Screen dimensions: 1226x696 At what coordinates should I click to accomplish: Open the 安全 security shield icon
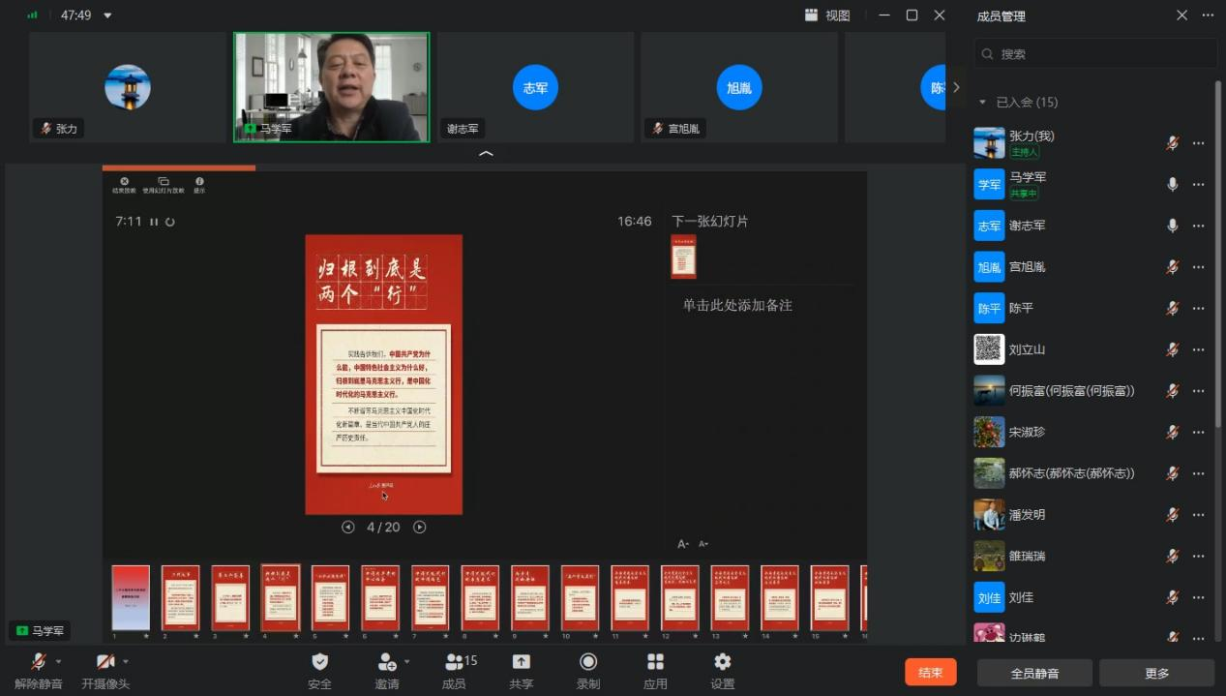tap(319, 662)
